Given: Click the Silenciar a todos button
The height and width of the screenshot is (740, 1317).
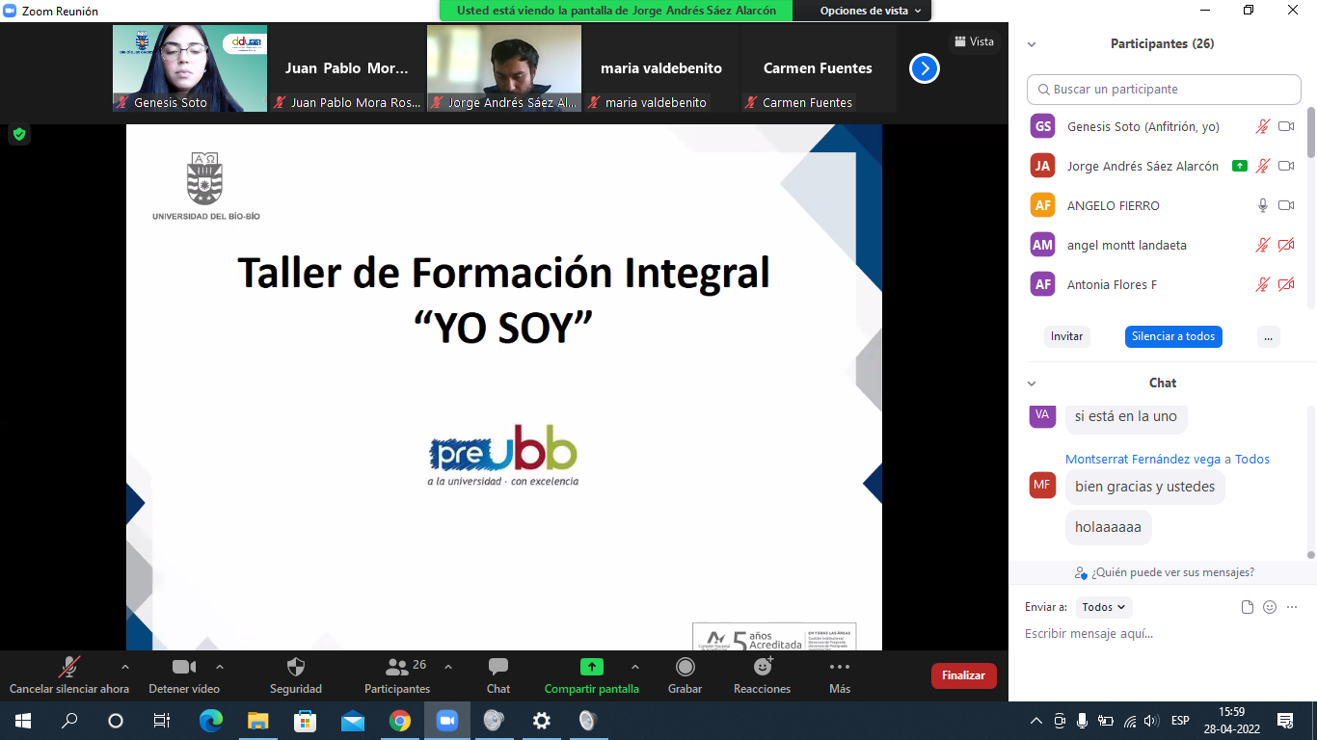Looking at the screenshot, I should 1172,336.
